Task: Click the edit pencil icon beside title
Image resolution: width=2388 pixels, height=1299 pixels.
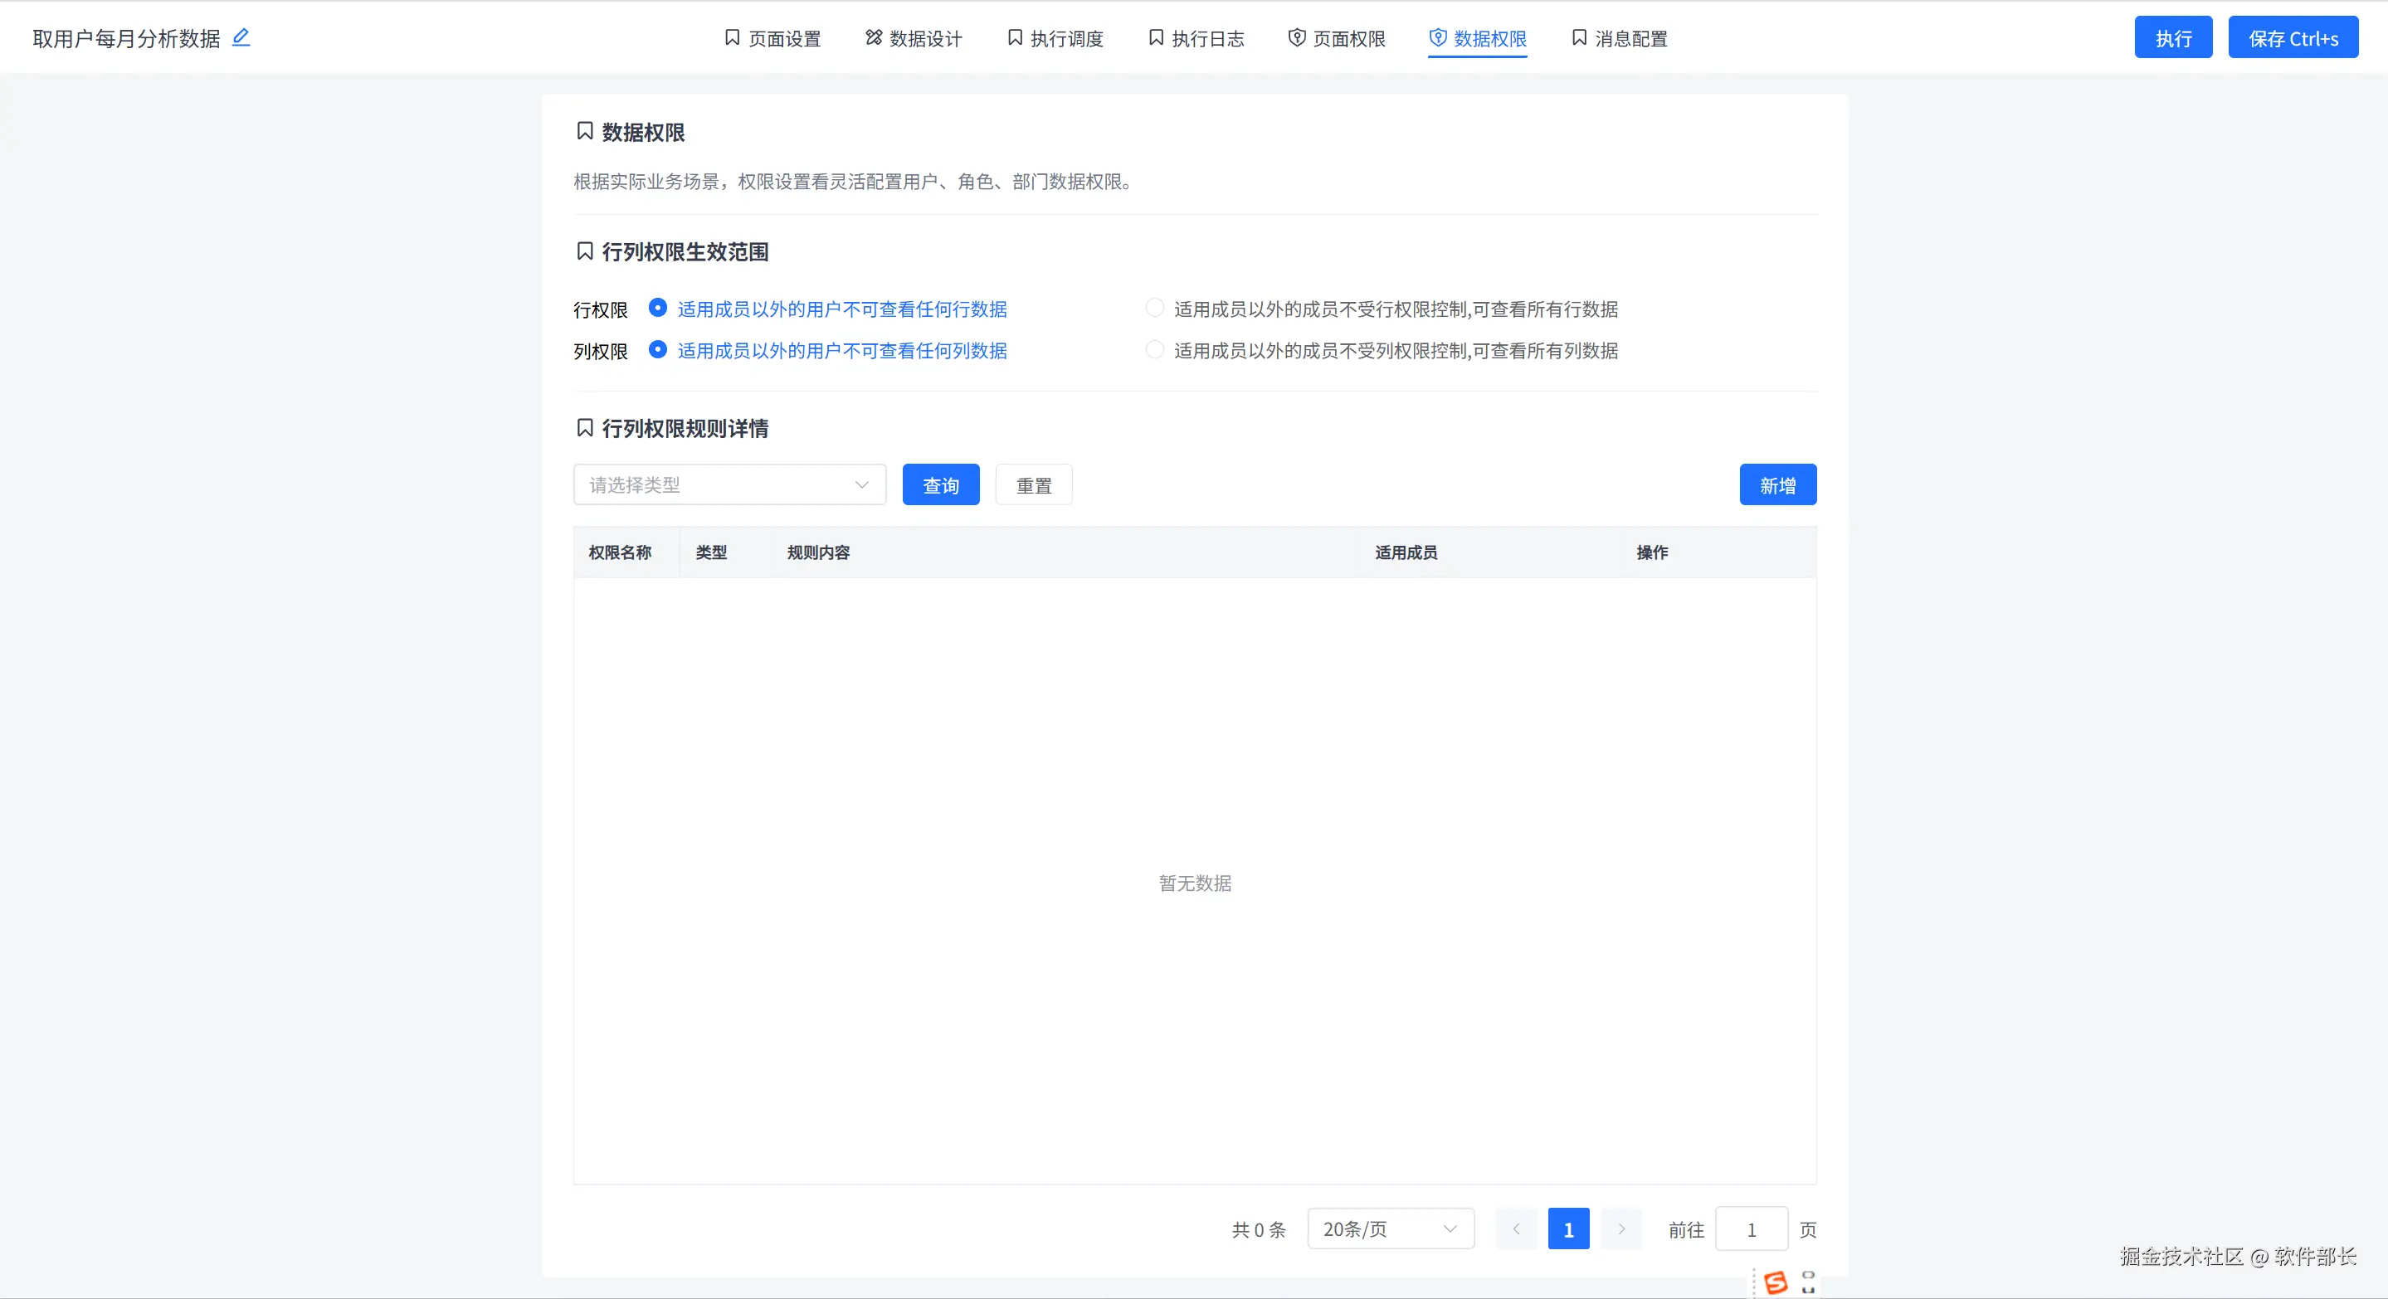Action: coord(241,37)
